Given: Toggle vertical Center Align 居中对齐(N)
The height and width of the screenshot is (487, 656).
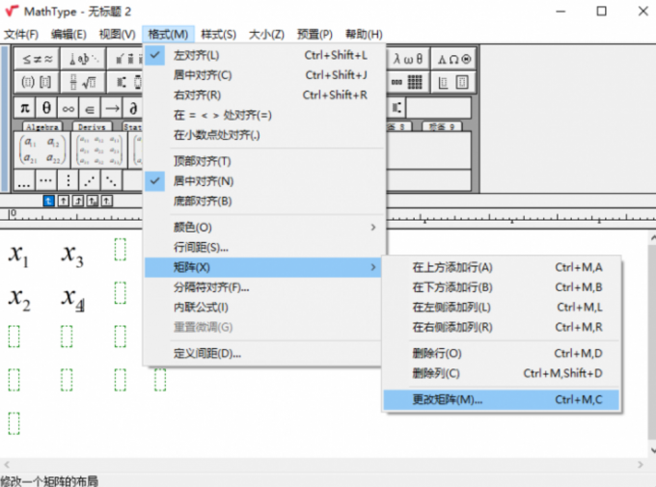Looking at the screenshot, I should click(x=262, y=181).
